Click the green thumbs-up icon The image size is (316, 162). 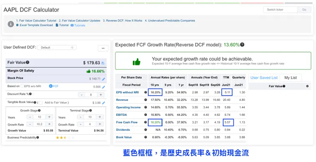(137, 62)
